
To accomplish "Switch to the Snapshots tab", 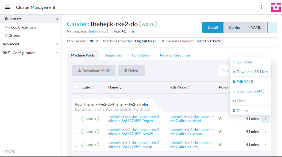I will click(x=113, y=55).
